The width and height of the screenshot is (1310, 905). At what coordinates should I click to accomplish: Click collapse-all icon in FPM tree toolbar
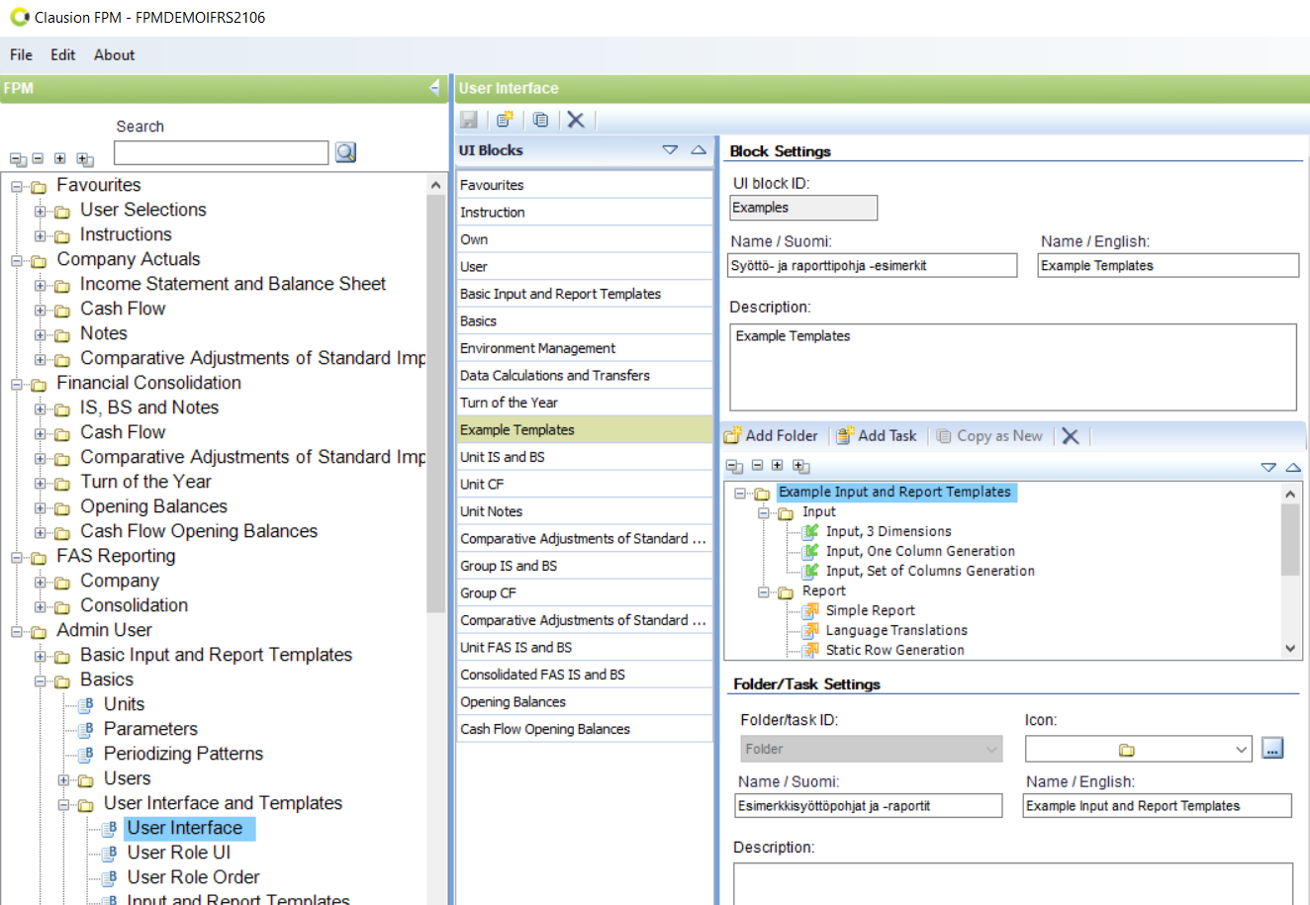pos(18,159)
